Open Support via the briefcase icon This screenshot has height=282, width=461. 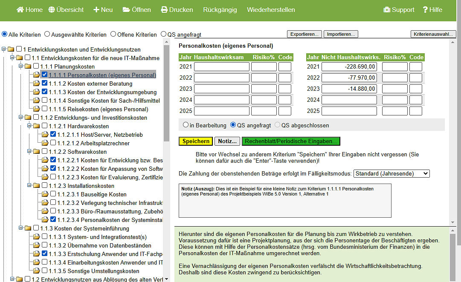coord(387,10)
